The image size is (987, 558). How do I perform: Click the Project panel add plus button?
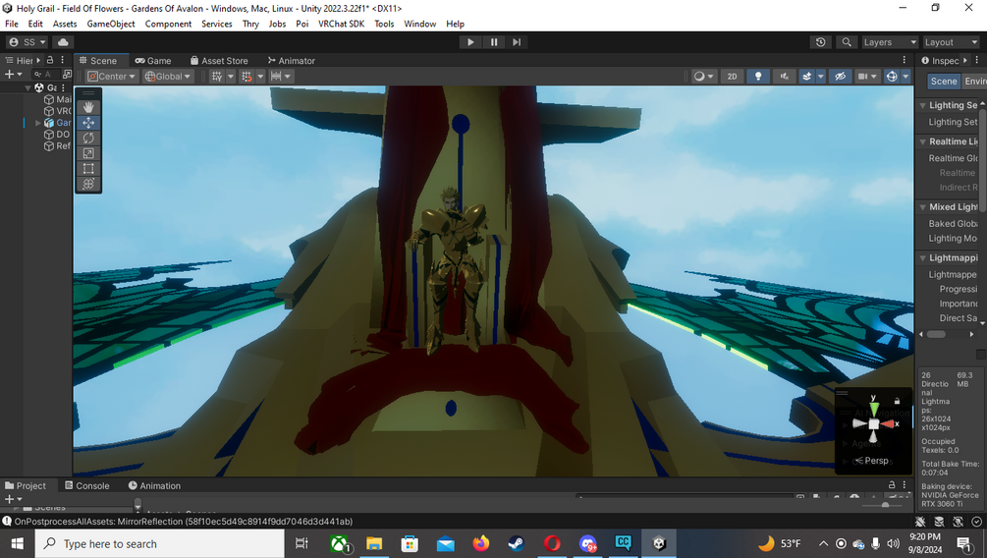(10, 499)
